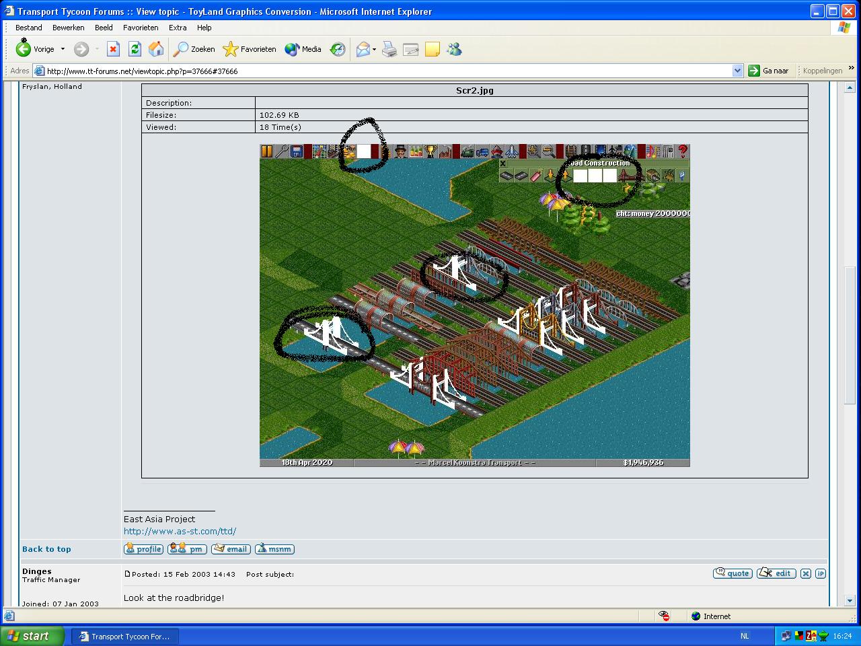Viewport: 861px width, 646px height.
Task: Delete Dinges' post with the X button
Action: point(805,573)
